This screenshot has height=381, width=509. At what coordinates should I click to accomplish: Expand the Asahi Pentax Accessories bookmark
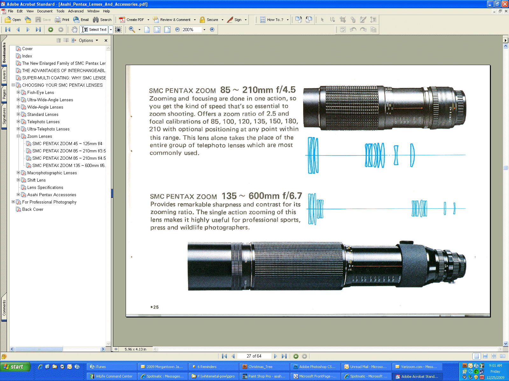tap(18, 195)
